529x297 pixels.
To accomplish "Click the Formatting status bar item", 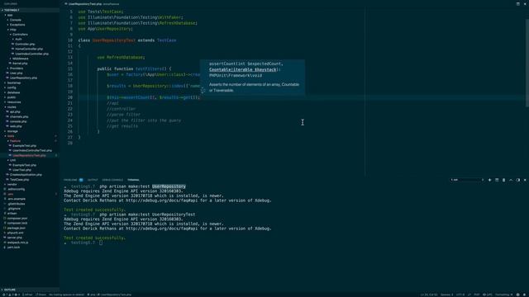I will click(x=503, y=295).
